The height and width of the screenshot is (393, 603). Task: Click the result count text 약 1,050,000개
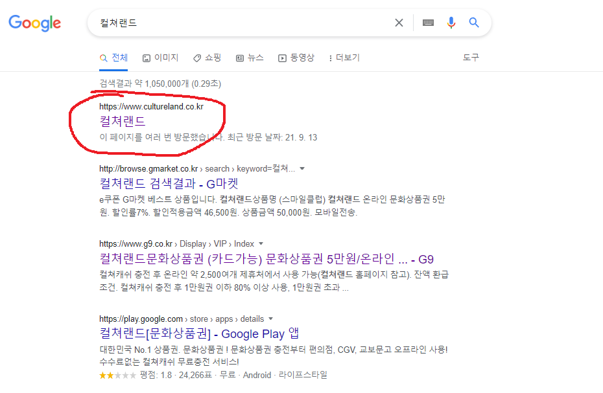(x=161, y=84)
